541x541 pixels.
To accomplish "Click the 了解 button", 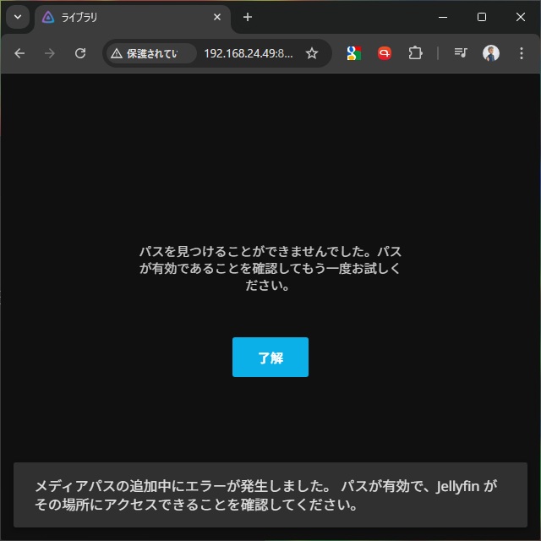I will tap(270, 357).
